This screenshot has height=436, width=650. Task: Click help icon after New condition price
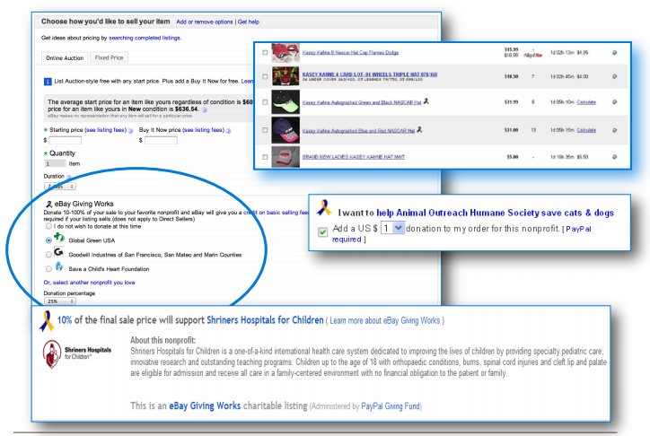(x=205, y=109)
